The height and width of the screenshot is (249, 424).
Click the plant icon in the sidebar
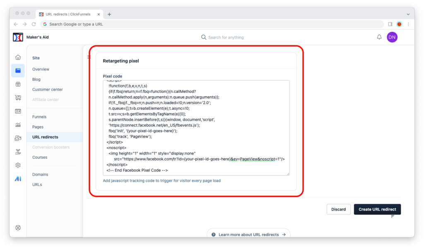tap(18, 152)
